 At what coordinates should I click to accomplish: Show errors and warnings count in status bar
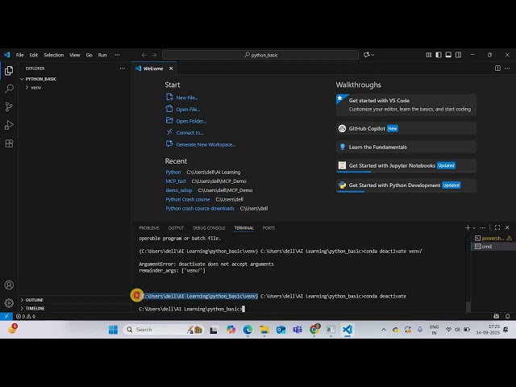(26, 316)
